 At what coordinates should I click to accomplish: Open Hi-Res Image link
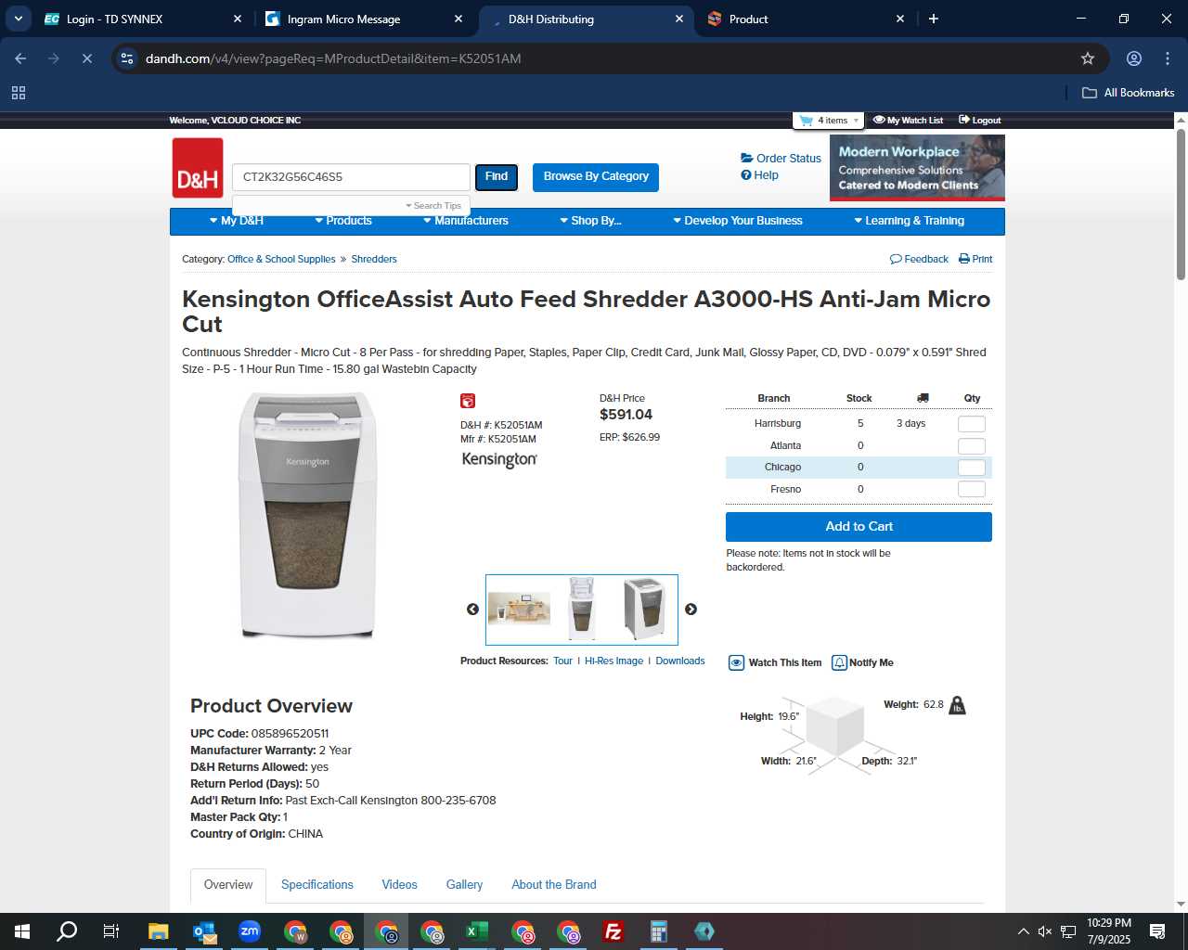coord(613,661)
